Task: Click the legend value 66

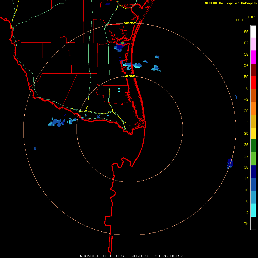Action: [246, 32]
